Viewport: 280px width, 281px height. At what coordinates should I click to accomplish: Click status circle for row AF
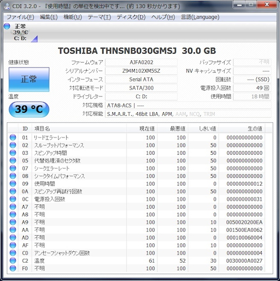pyautogui.click(x=13, y=245)
